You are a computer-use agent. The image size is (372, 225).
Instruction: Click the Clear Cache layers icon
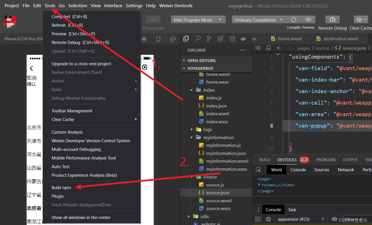[x=361, y=20]
